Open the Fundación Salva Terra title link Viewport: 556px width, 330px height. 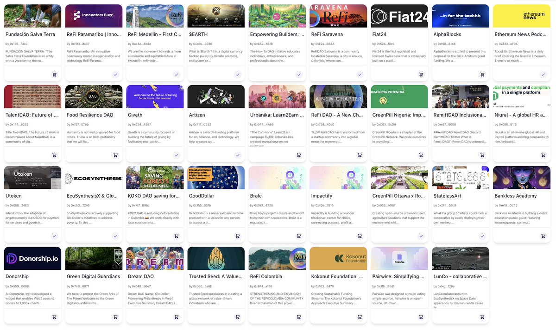[30, 34]
